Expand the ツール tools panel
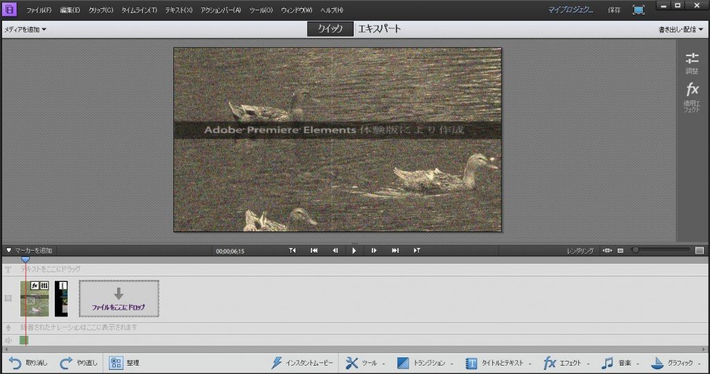The image size is (710, 374). pyautogui.click(x=365, y=363)
